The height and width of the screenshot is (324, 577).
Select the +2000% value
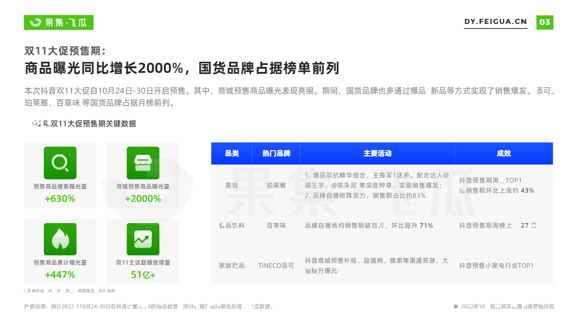pyautogui.click(x=143, y=199)
